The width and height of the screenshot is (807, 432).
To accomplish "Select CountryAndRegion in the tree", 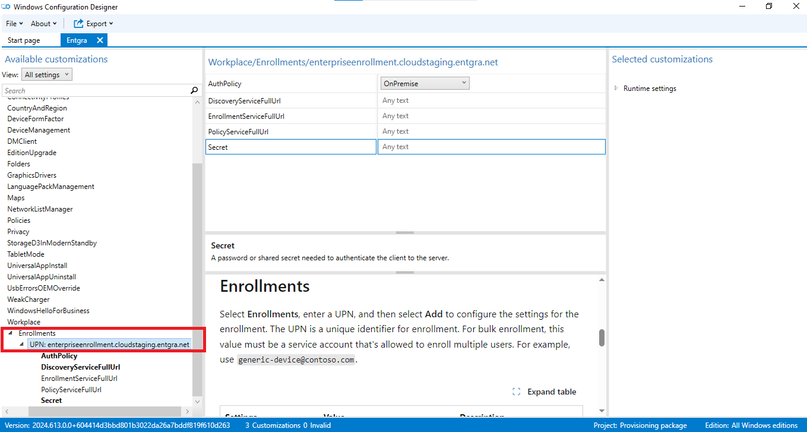I will pyautogui.click(x=37, y=108).
